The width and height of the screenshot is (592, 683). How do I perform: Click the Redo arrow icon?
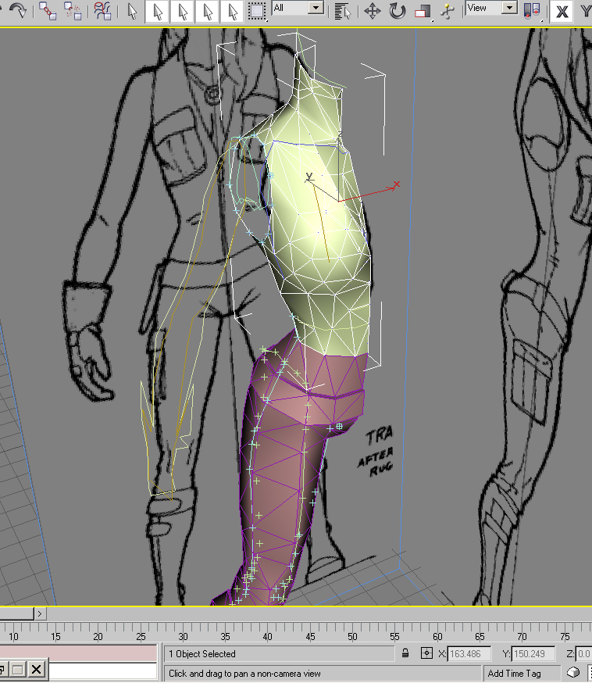tap(16, 11)
